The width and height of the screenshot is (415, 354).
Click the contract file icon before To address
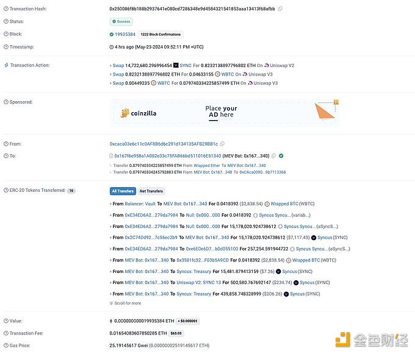pos(111,156)
